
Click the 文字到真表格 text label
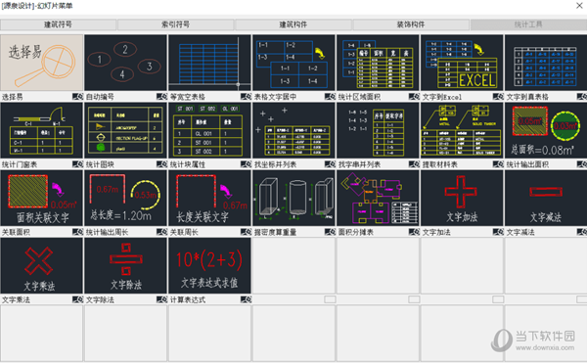(x=527, y=97)
